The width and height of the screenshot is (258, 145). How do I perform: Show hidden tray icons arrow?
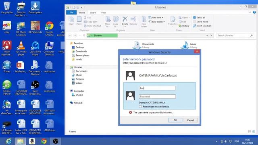217,141
